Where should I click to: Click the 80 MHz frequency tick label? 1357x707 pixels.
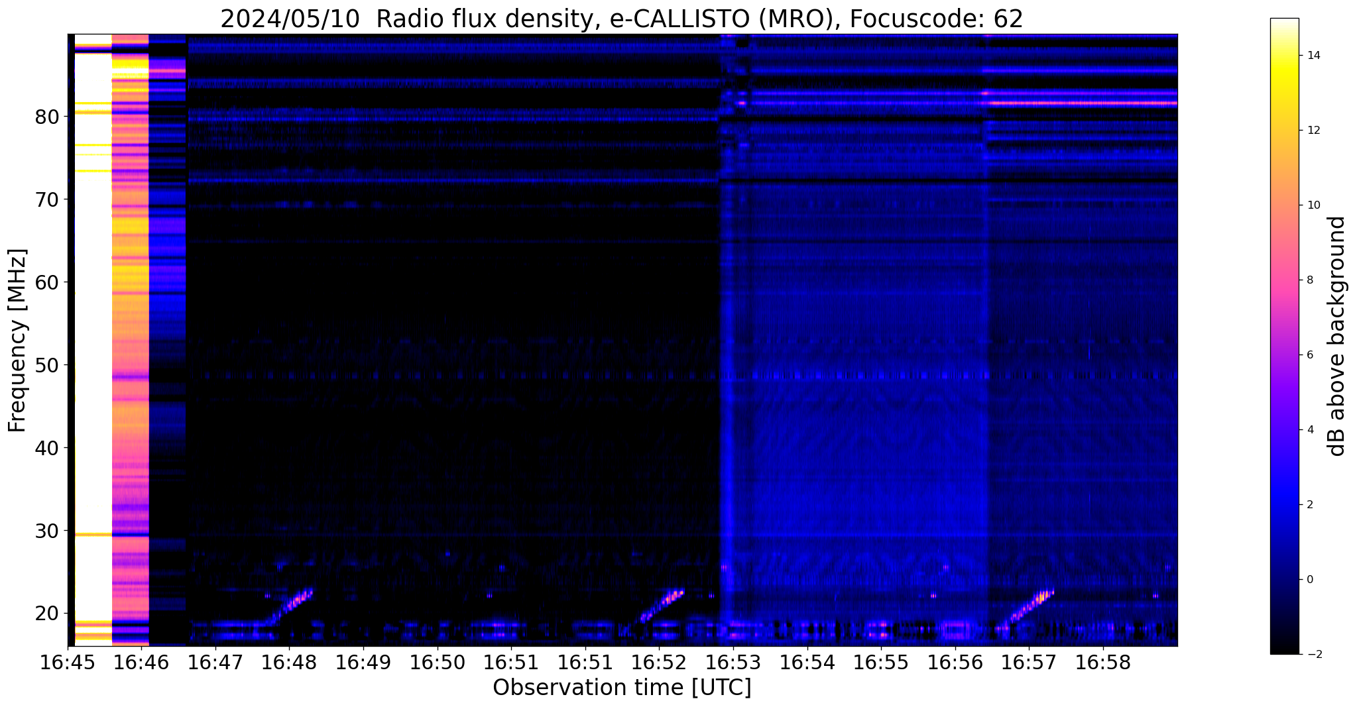click(x=47, y=117)
